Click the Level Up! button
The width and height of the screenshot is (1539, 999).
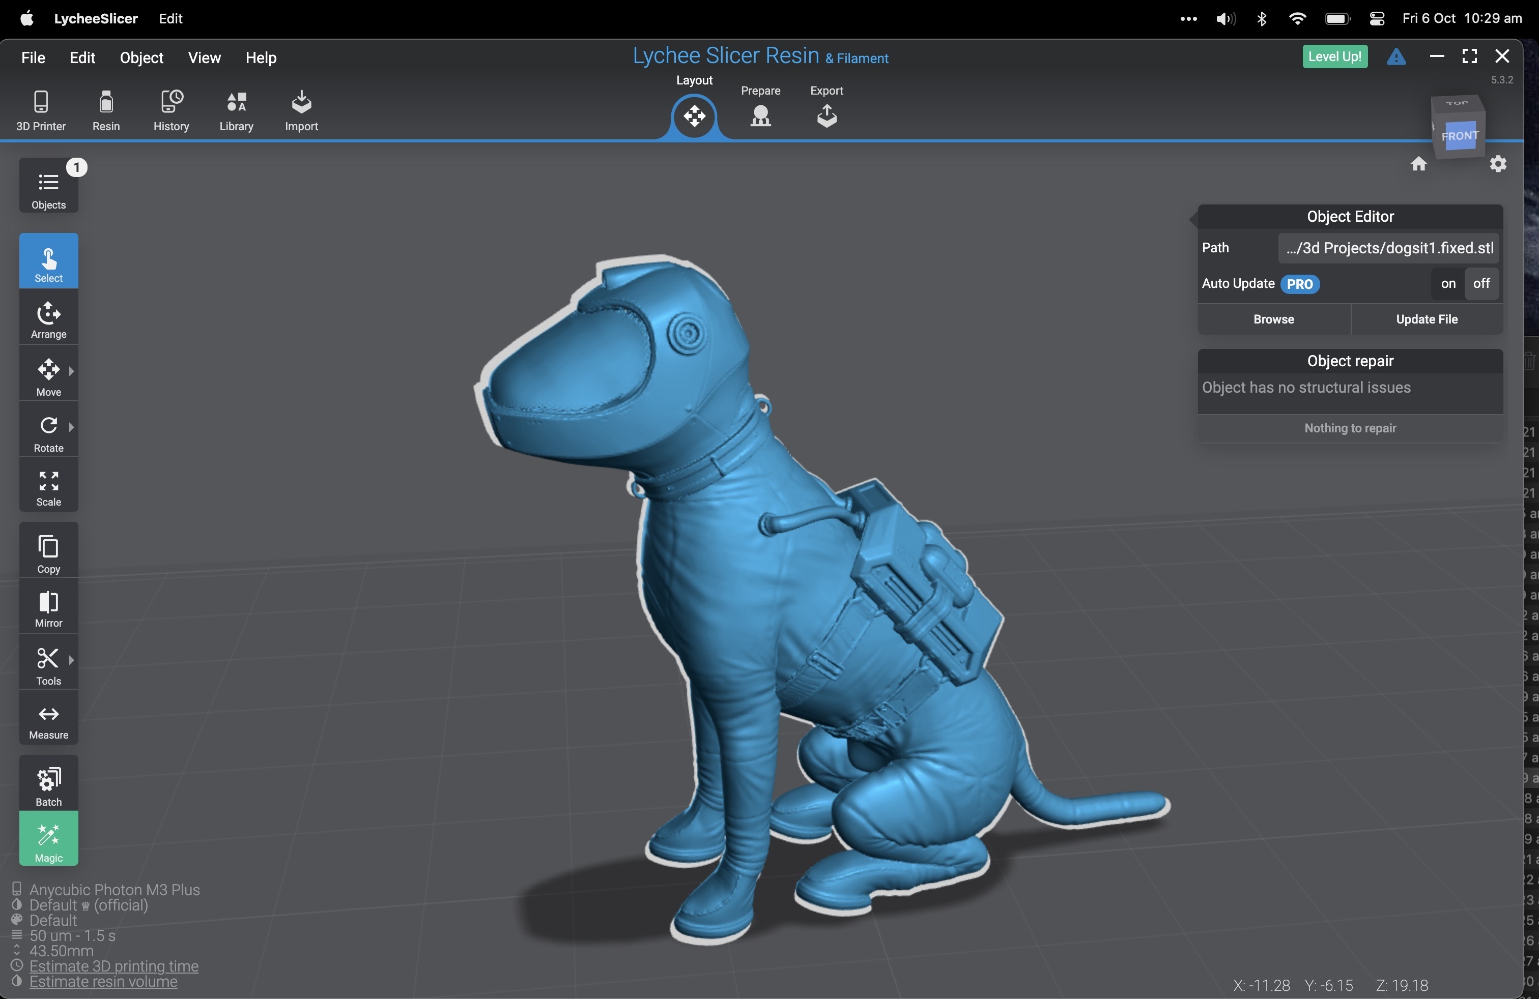coord(1334,57)
